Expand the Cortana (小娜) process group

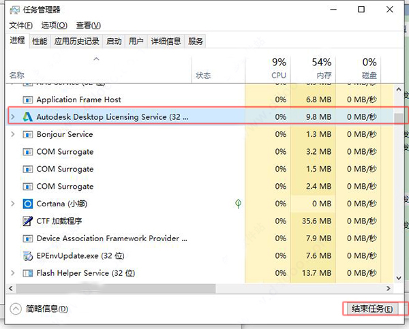13,204
